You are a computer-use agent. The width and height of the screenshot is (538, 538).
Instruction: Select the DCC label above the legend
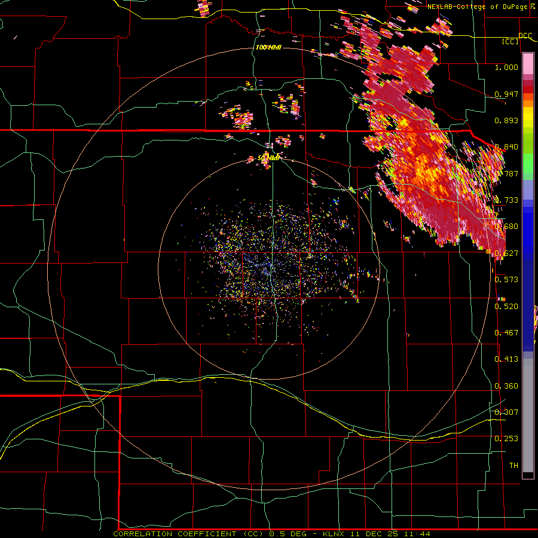tap(525, 36)
